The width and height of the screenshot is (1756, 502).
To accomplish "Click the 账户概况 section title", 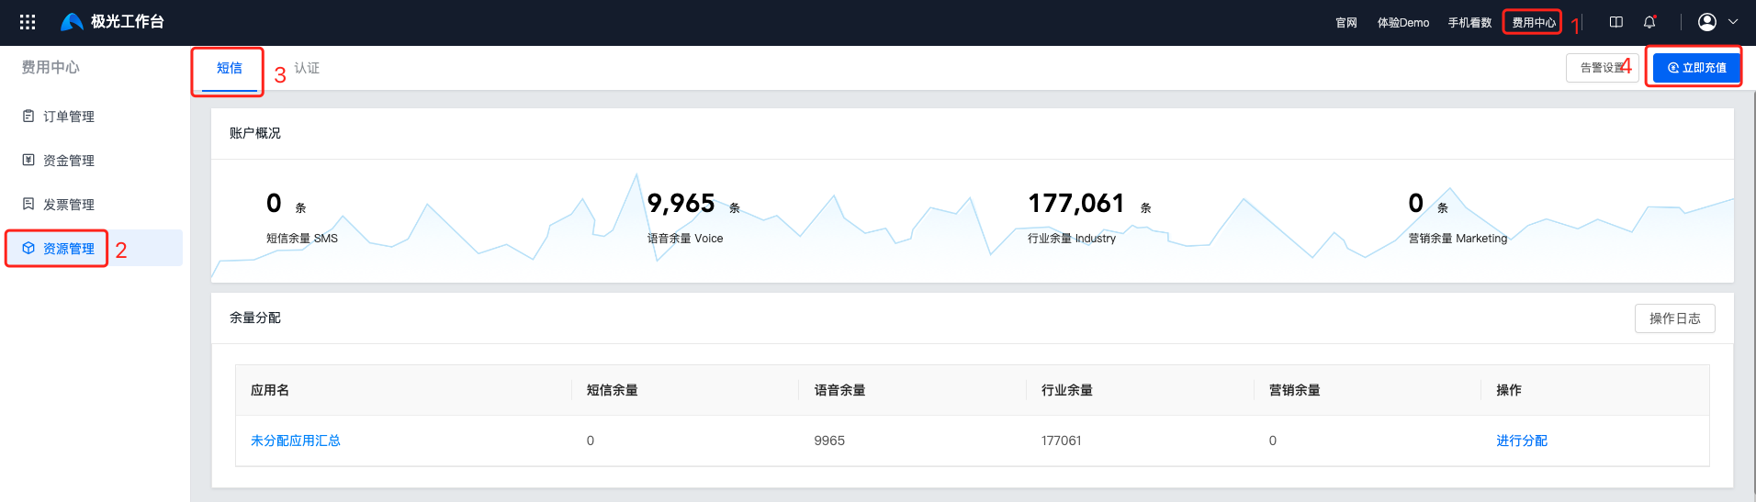I will pyautogui.click(x=255, y=133).
